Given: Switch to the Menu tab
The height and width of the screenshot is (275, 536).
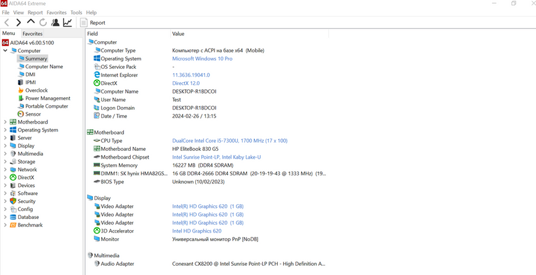Looking at the screenshot, I should (9, 33).
